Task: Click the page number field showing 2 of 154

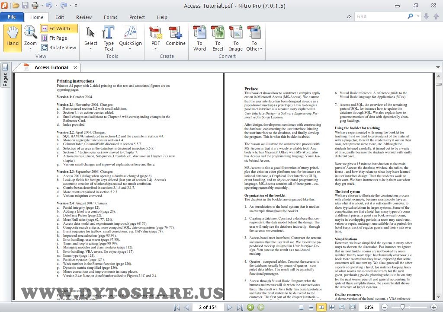Action: pos(208,307)
